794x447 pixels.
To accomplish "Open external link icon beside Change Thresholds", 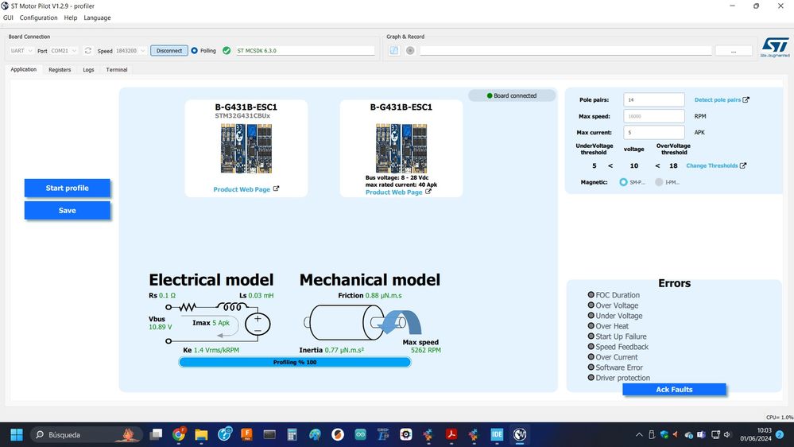I will tap(743, 165).
